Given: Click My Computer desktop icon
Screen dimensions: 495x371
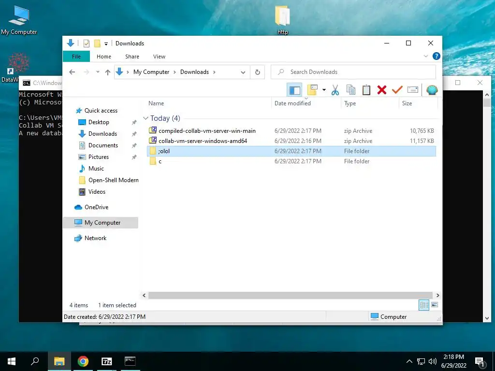Looking at the screenshot, I should coord(19,20).
